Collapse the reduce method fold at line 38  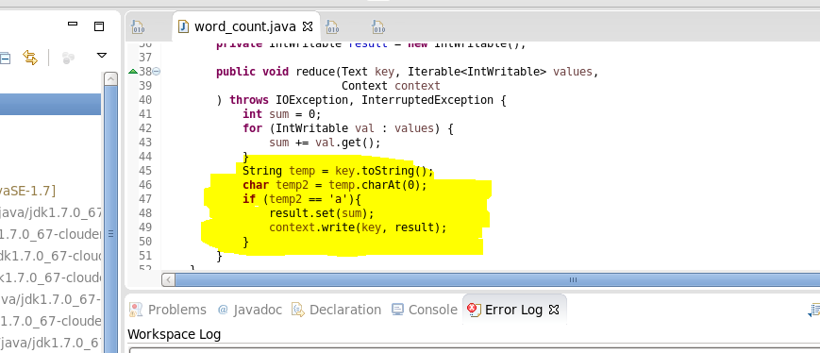tap(157, 72)
